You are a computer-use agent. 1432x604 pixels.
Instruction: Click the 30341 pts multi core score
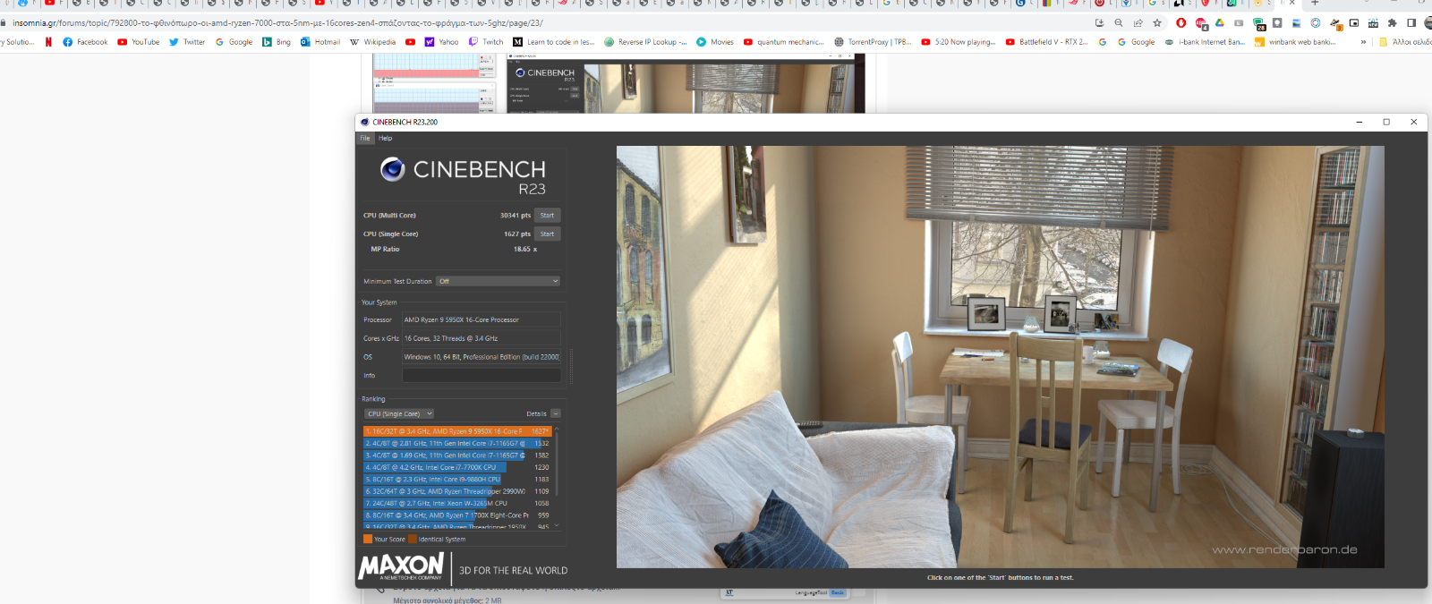tap(516, 216)
